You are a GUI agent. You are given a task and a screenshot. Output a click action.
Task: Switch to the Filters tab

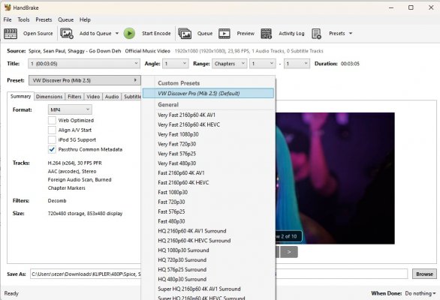coord(74,97)
